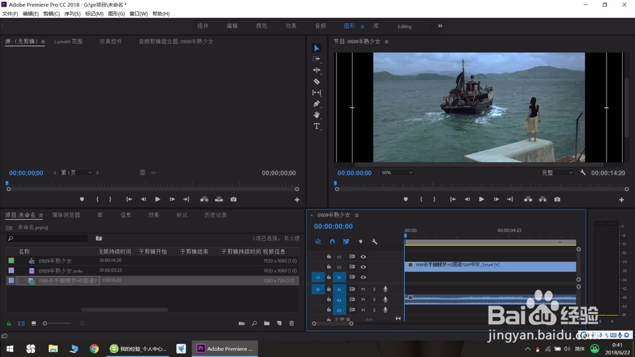Screen dimensions: 635x357
Task: Select the Slip tool
Action: point(317,93)
